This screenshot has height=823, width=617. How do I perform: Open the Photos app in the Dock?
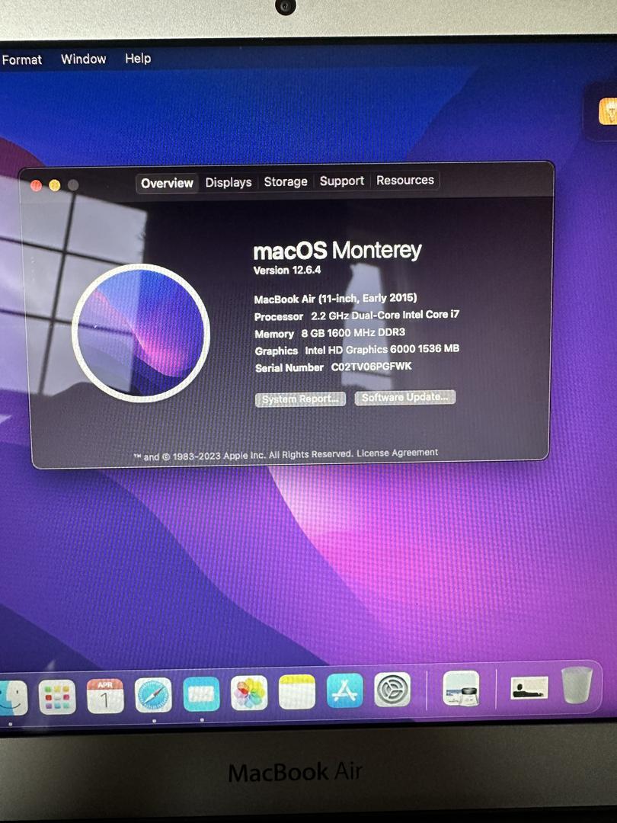tap(249, 693)
